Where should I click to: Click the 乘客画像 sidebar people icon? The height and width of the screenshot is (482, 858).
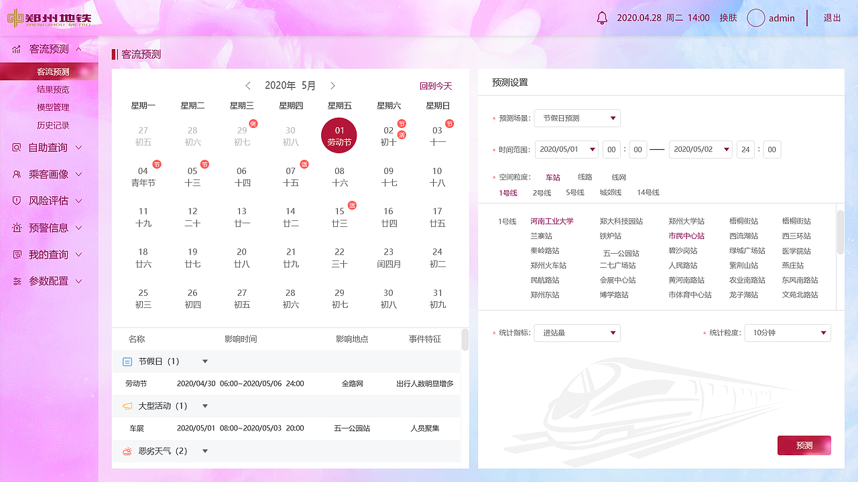[17, 174]
